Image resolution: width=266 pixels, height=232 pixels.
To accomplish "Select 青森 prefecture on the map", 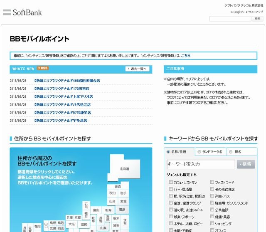I will [x=118, y=187].
